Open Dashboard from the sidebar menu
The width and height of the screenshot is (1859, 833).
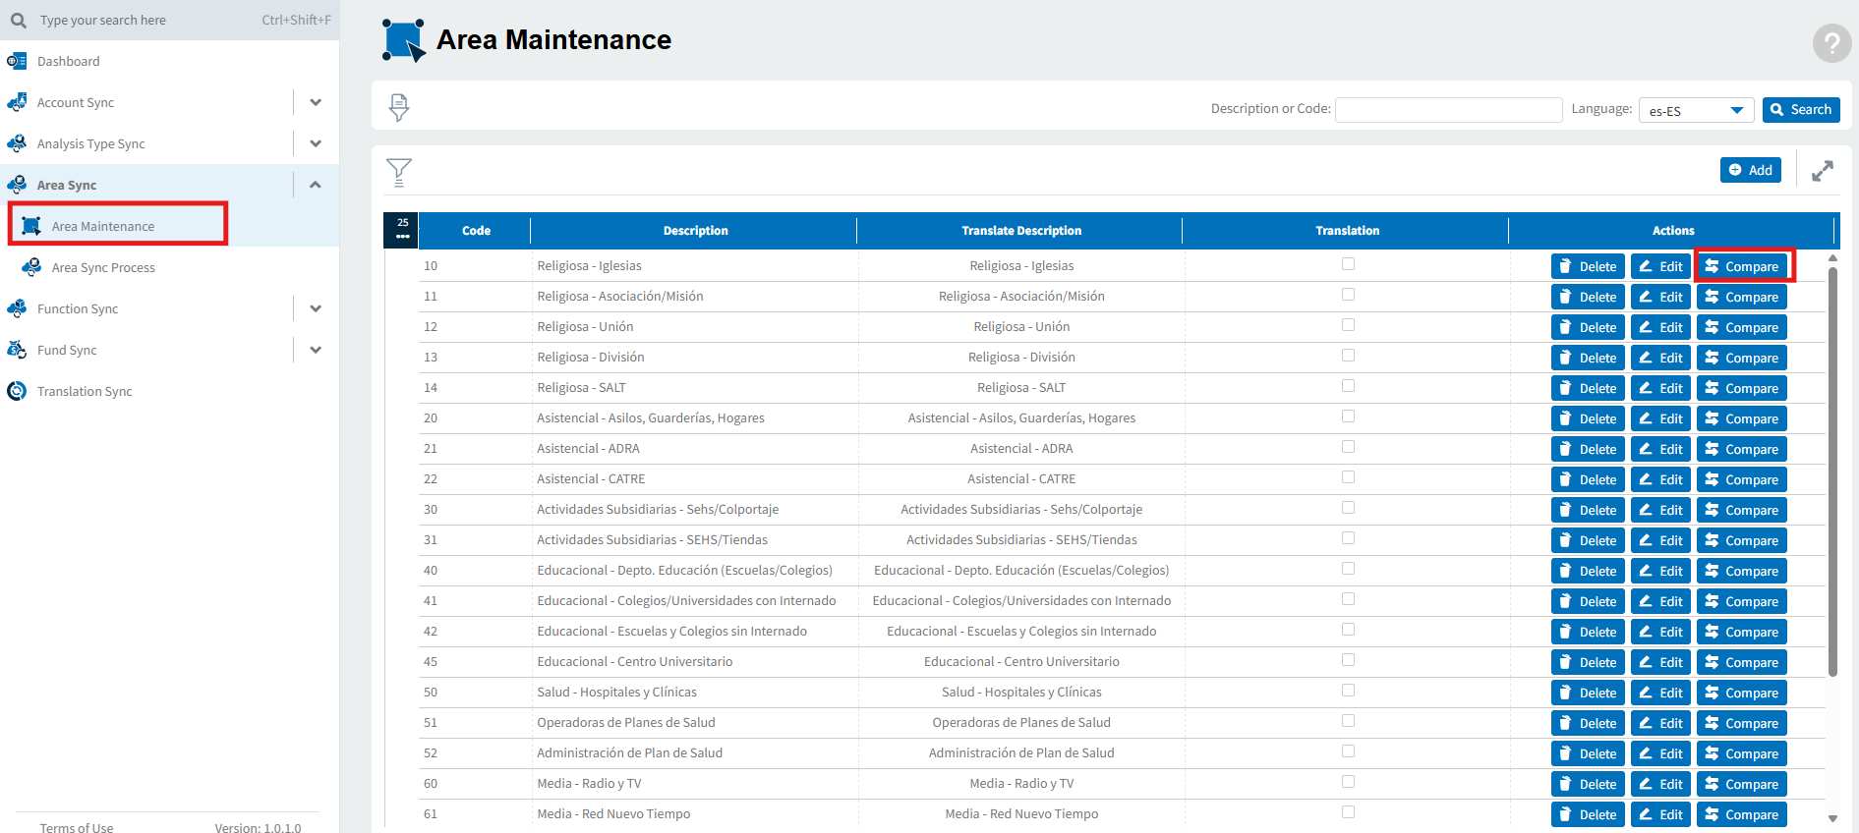click(x=69, y=61)
